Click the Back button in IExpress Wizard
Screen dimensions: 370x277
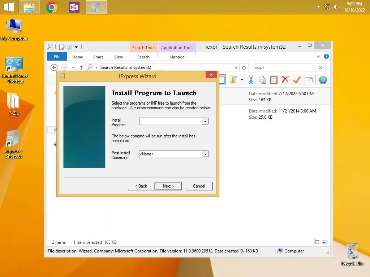pyautogui.click(x=141, y=186)
